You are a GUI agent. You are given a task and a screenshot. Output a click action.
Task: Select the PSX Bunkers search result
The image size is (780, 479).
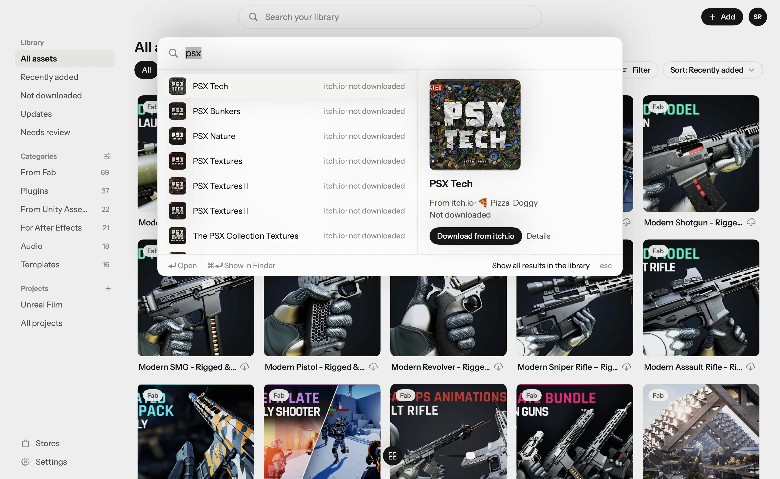click(x=287, y=111)
